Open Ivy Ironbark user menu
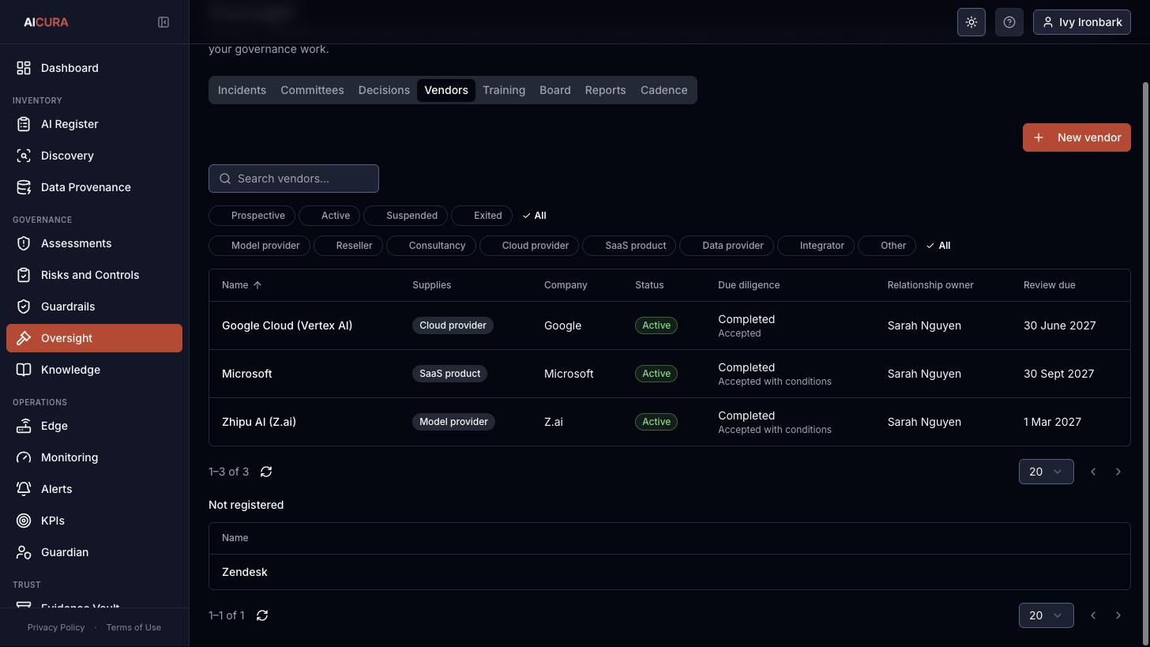This screenshot has width=1150, height=647. point(1082,22)
